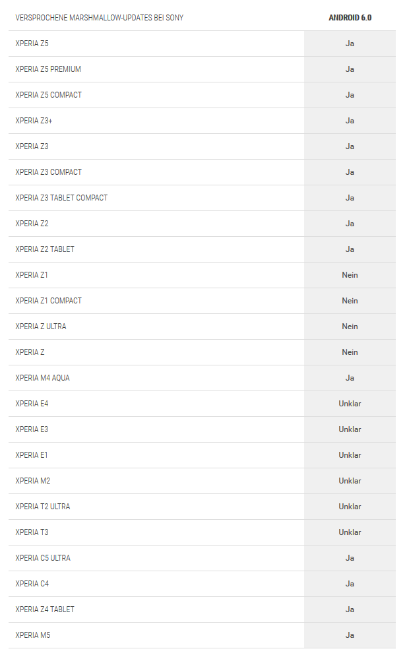The image size is (407, 657).
Task: Select the Xperia C5 Ultra row label
Action: click(x=43, y=558)
